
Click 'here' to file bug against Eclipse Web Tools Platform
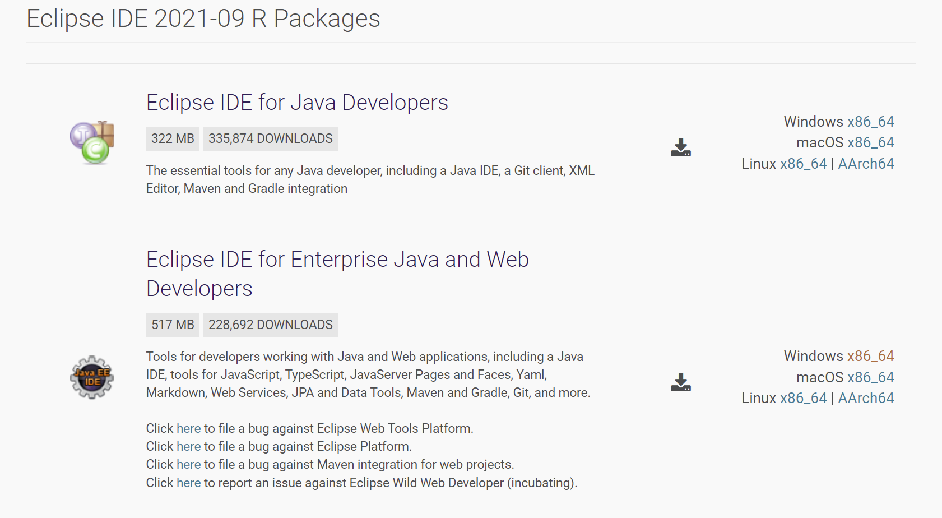(188, 428)
